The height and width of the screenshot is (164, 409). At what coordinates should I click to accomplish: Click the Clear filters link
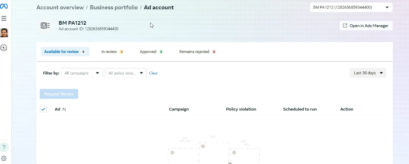coord(153,73)
